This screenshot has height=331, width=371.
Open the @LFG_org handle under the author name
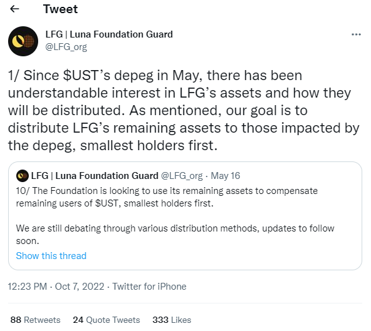pos(66,47)
